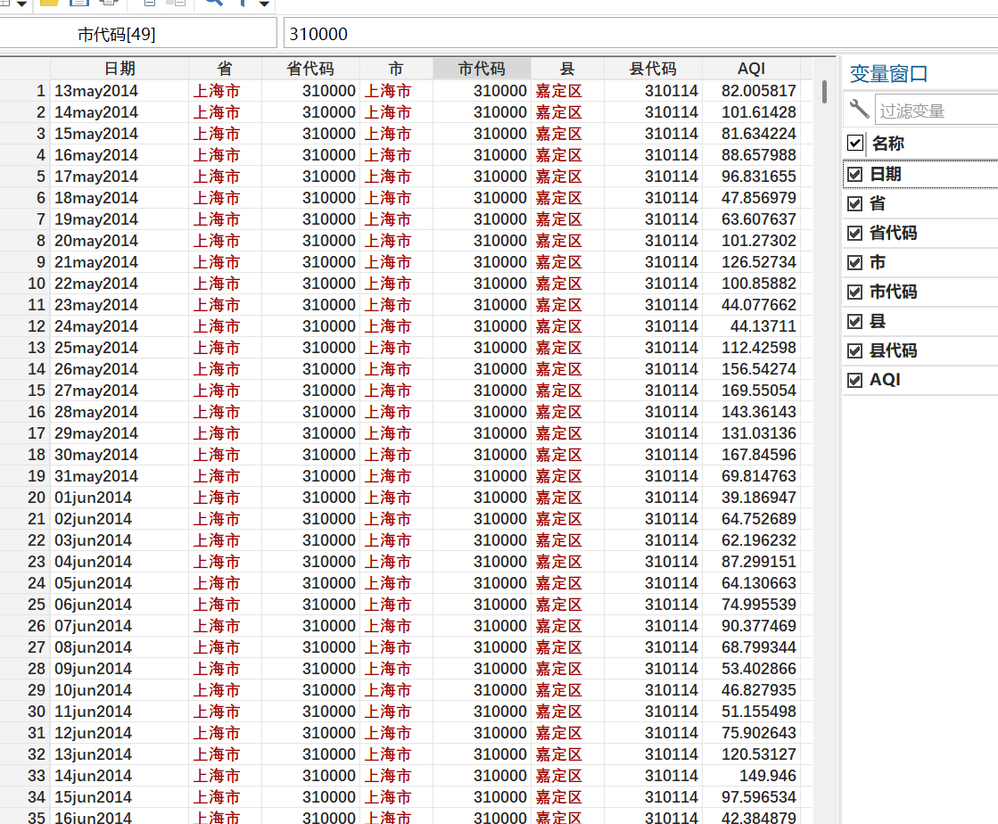Open the dropdown arrow beside the filter icon

coord(264,4)
